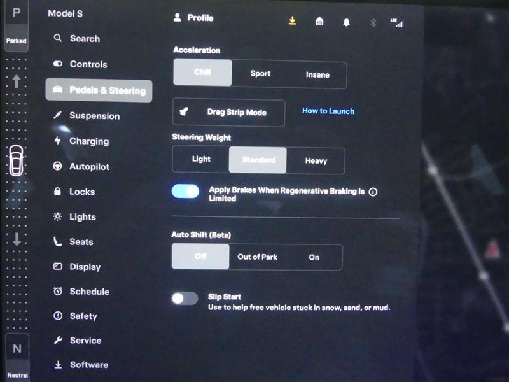The width and height of the screenshot is (509, 382).
Task: Tap the Profile person icon
Action: (178, 17)
